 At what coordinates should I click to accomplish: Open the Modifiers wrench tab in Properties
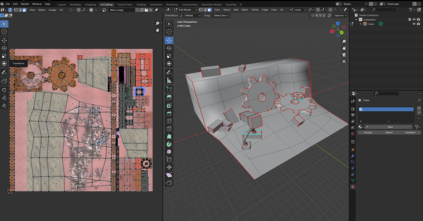pyautogui.click(x=353, y=156)
